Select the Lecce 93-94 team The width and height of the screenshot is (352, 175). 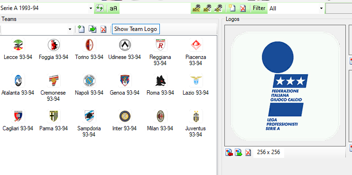tap(18, 49)
